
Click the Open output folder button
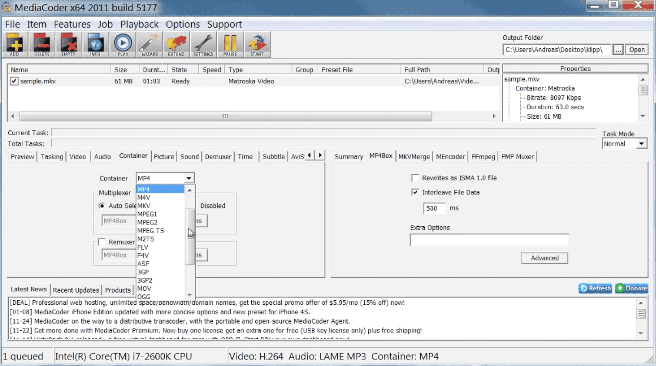coord(637,49)
